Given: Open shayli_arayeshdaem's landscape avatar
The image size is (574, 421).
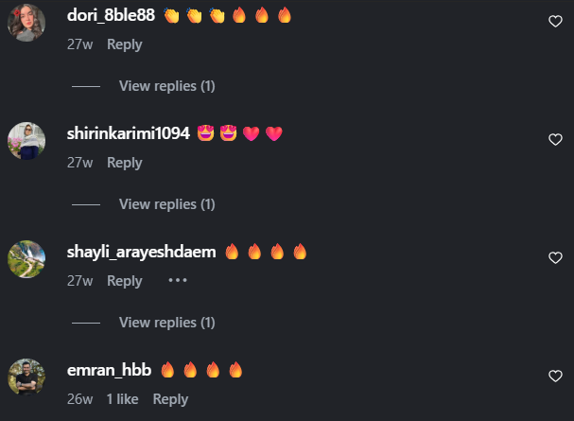Looking at the screenshot, I should point(26,259).
